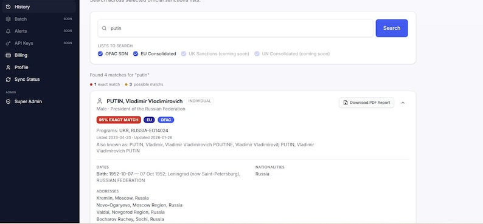Click the SOON tag beside API Keys
483x224 pixels.
(68, 43)
